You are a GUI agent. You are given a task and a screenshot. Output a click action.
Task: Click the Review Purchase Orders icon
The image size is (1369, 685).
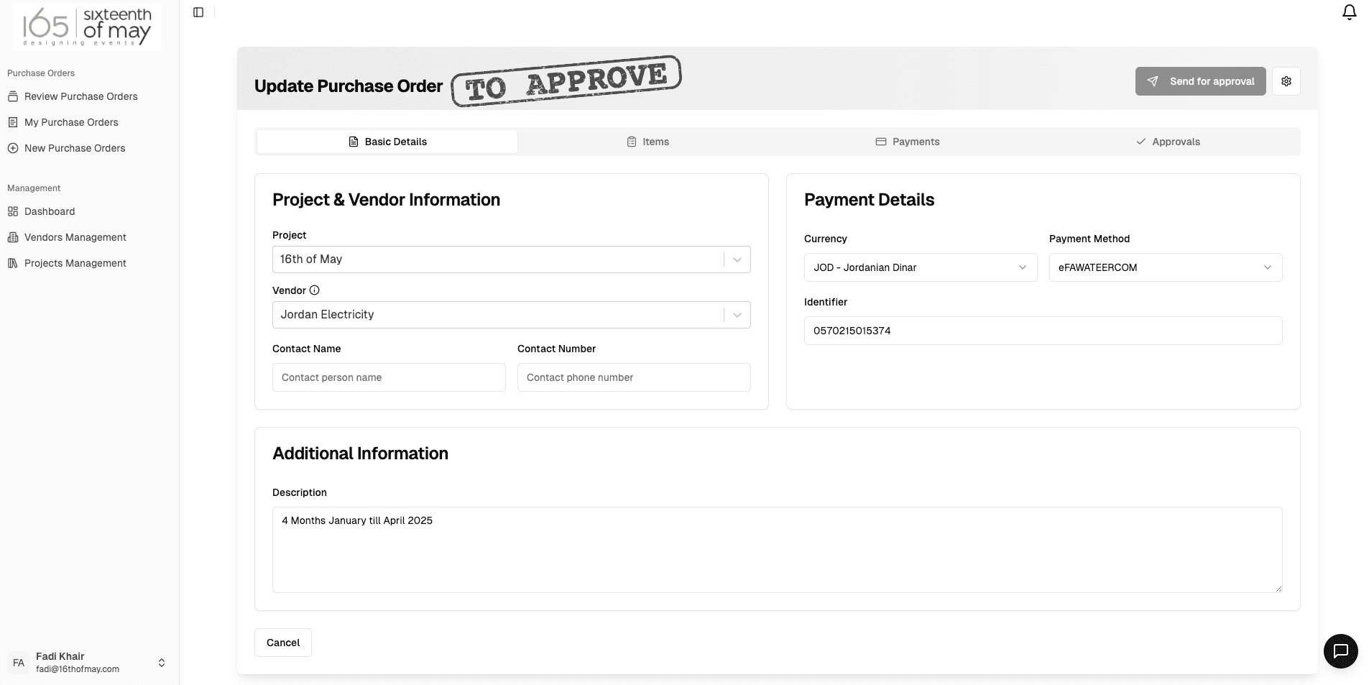pyautogui.click(x=13, y=96)
